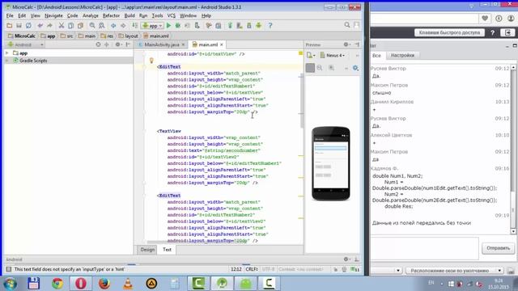Open the AVD Manager icon
518x291 pixels.
click(x=240, y=25)
